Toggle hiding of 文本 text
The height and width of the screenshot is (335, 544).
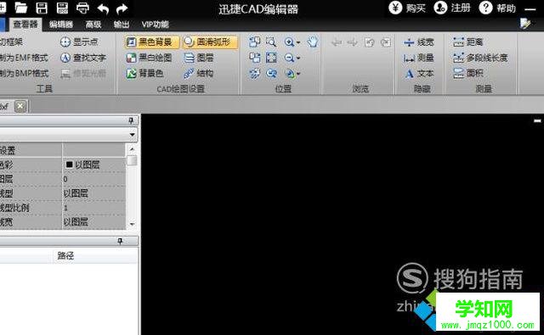tap(419, 73)
